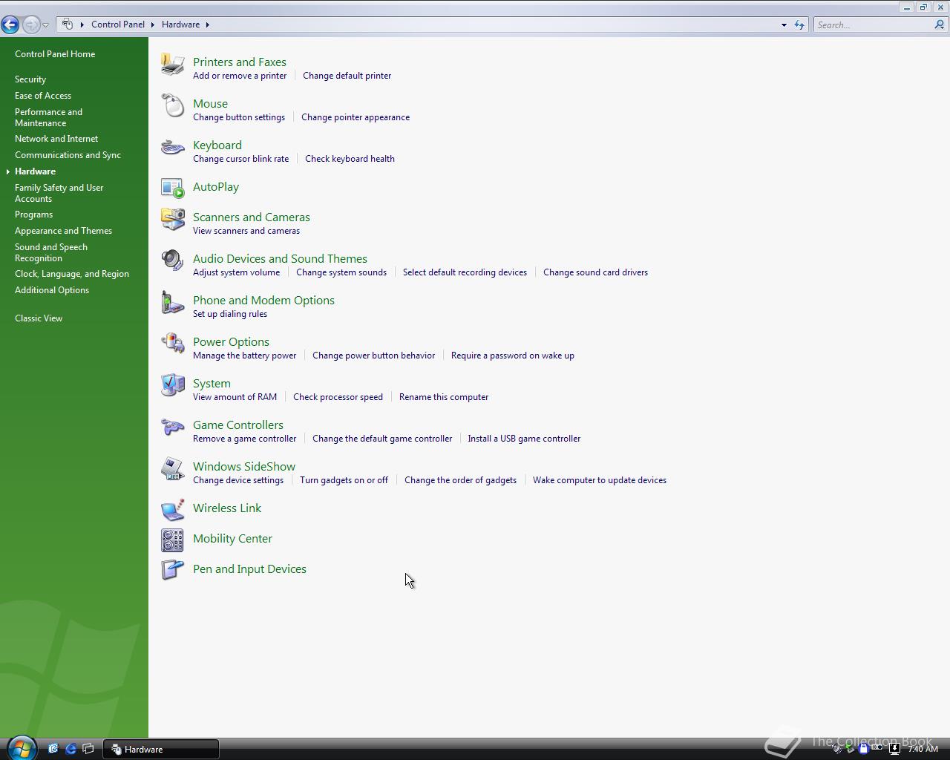Expand the Hardware breadcrumb arrow

207,24
